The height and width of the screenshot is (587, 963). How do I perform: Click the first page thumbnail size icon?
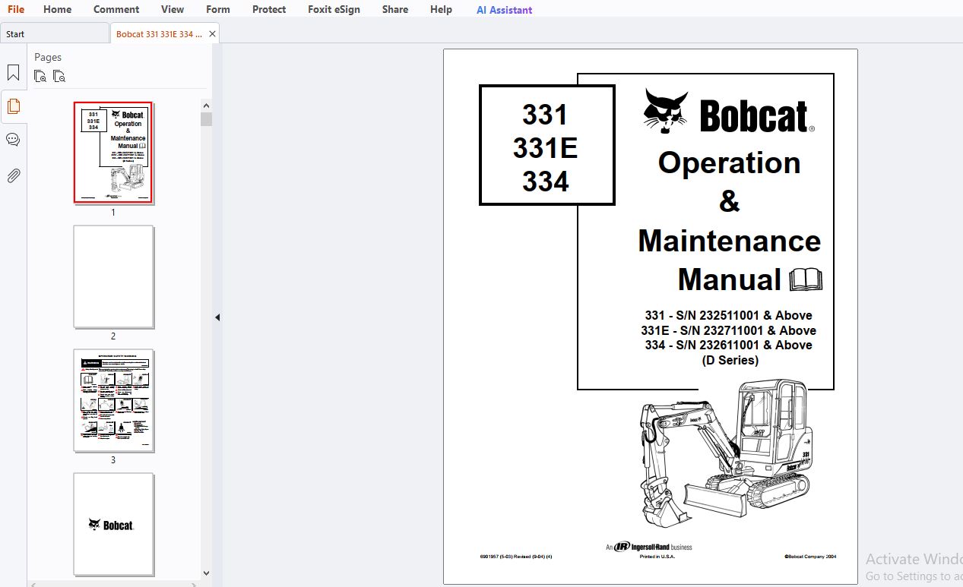[x=40, y=76]
